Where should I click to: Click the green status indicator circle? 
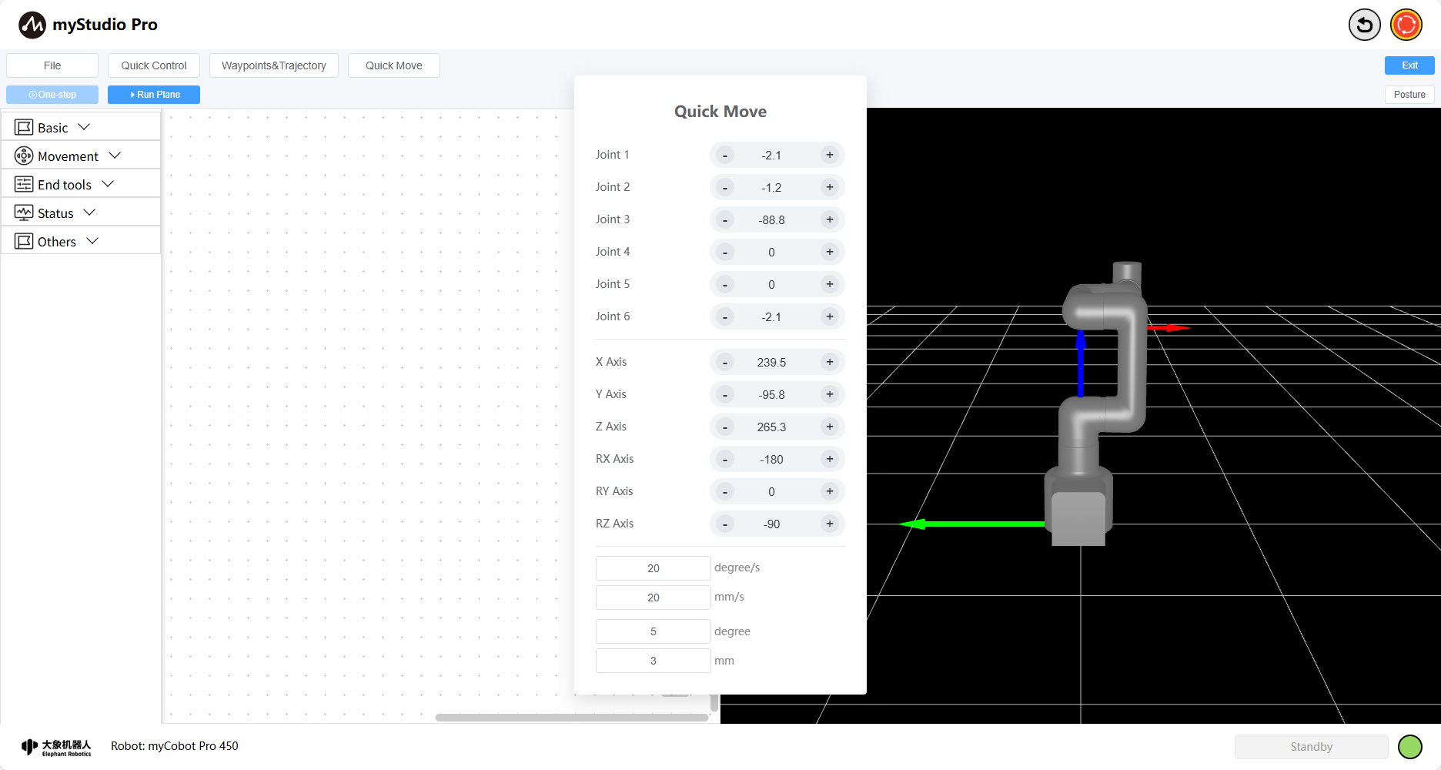1409,746
